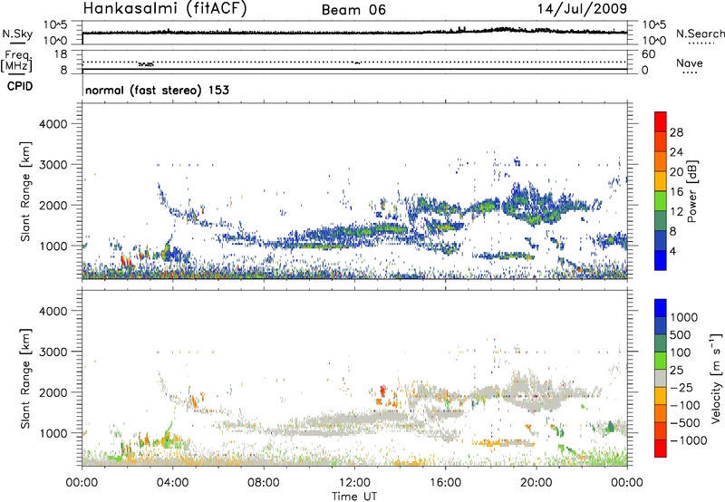Click 'Slant Range [km]' label of power panel
The height and width of the screenshot is (502, 725).
[25, 191]
